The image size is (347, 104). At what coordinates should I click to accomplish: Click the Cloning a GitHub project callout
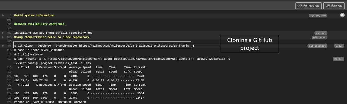[x=250, y=44]
